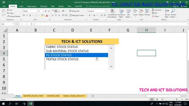189x106 pixels.
Task: Increase indent in Alignment group
Action: [x=66, y=15]
